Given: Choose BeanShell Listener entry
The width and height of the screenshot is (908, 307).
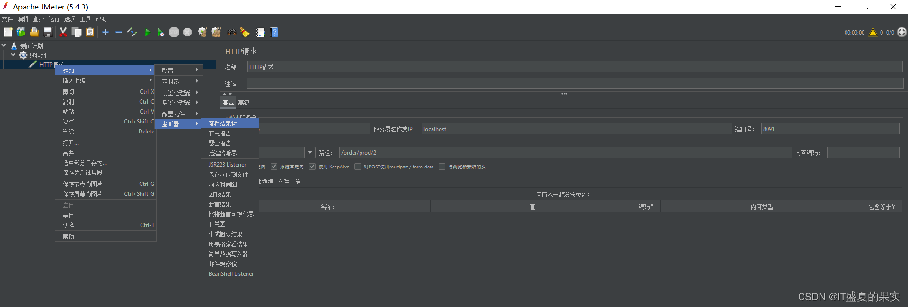Looking at the screenshot, I should 230,274.
